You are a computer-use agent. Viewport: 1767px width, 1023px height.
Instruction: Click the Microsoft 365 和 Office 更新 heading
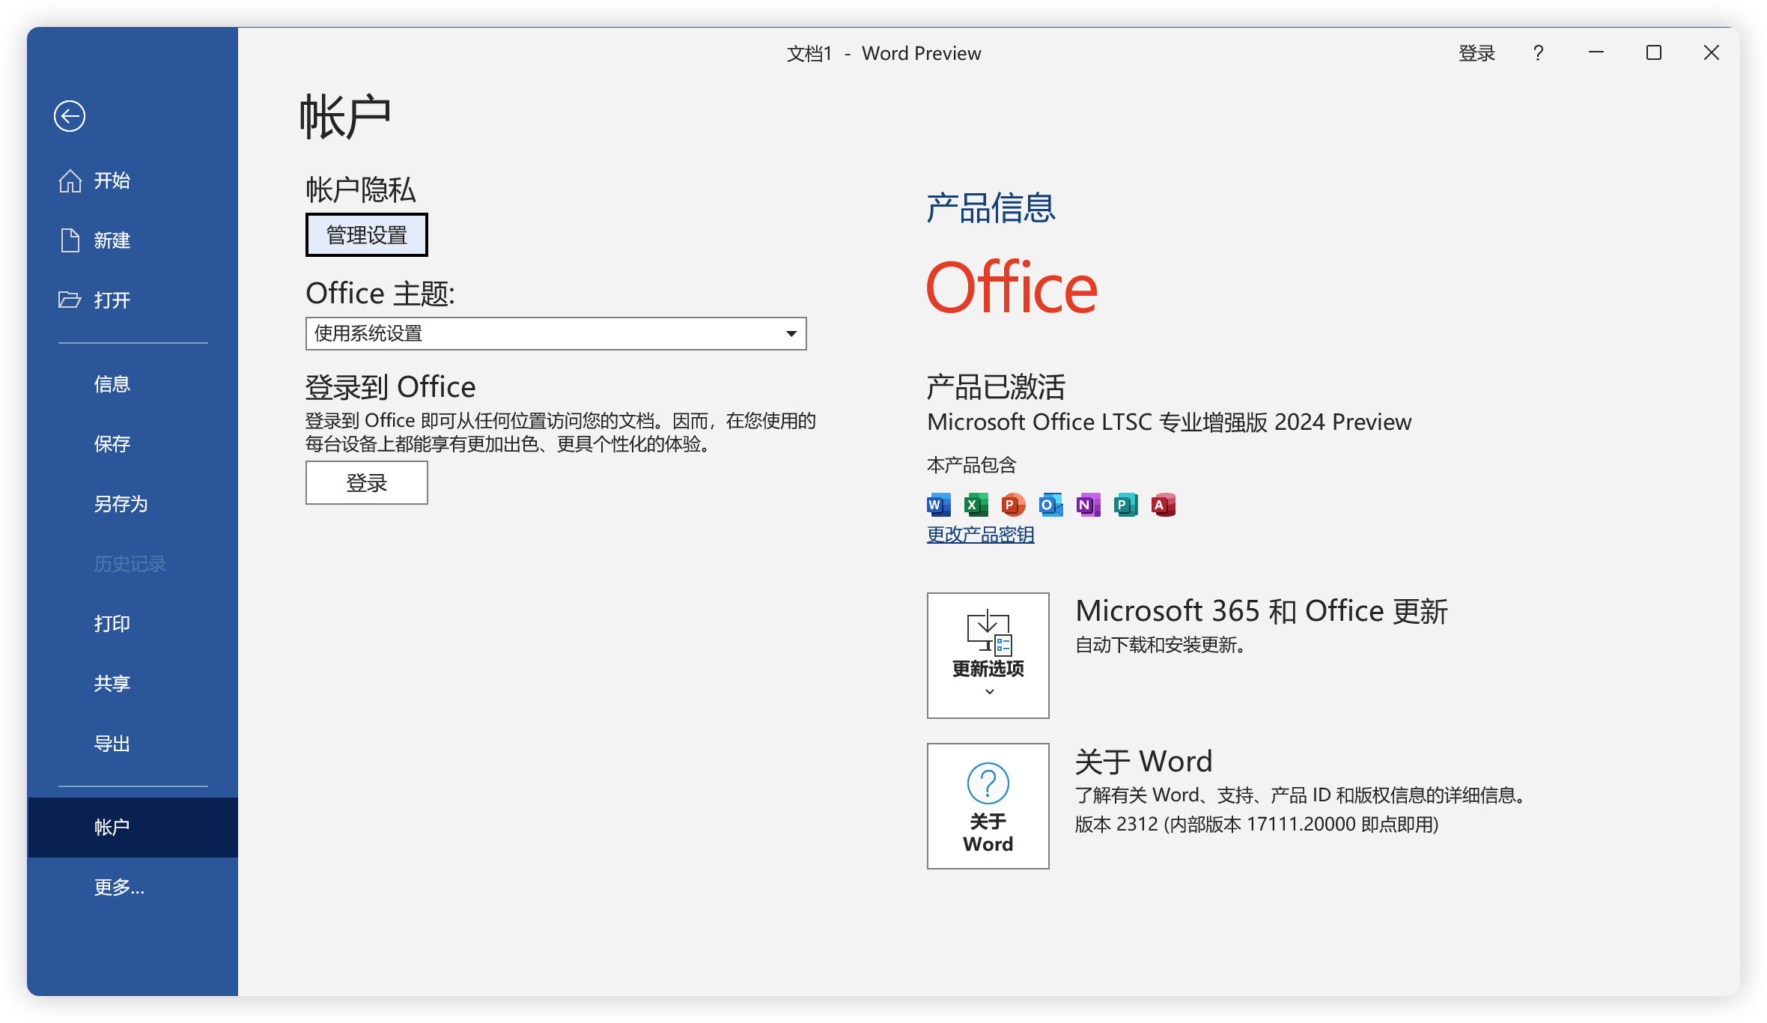(x=1262, y=611)
